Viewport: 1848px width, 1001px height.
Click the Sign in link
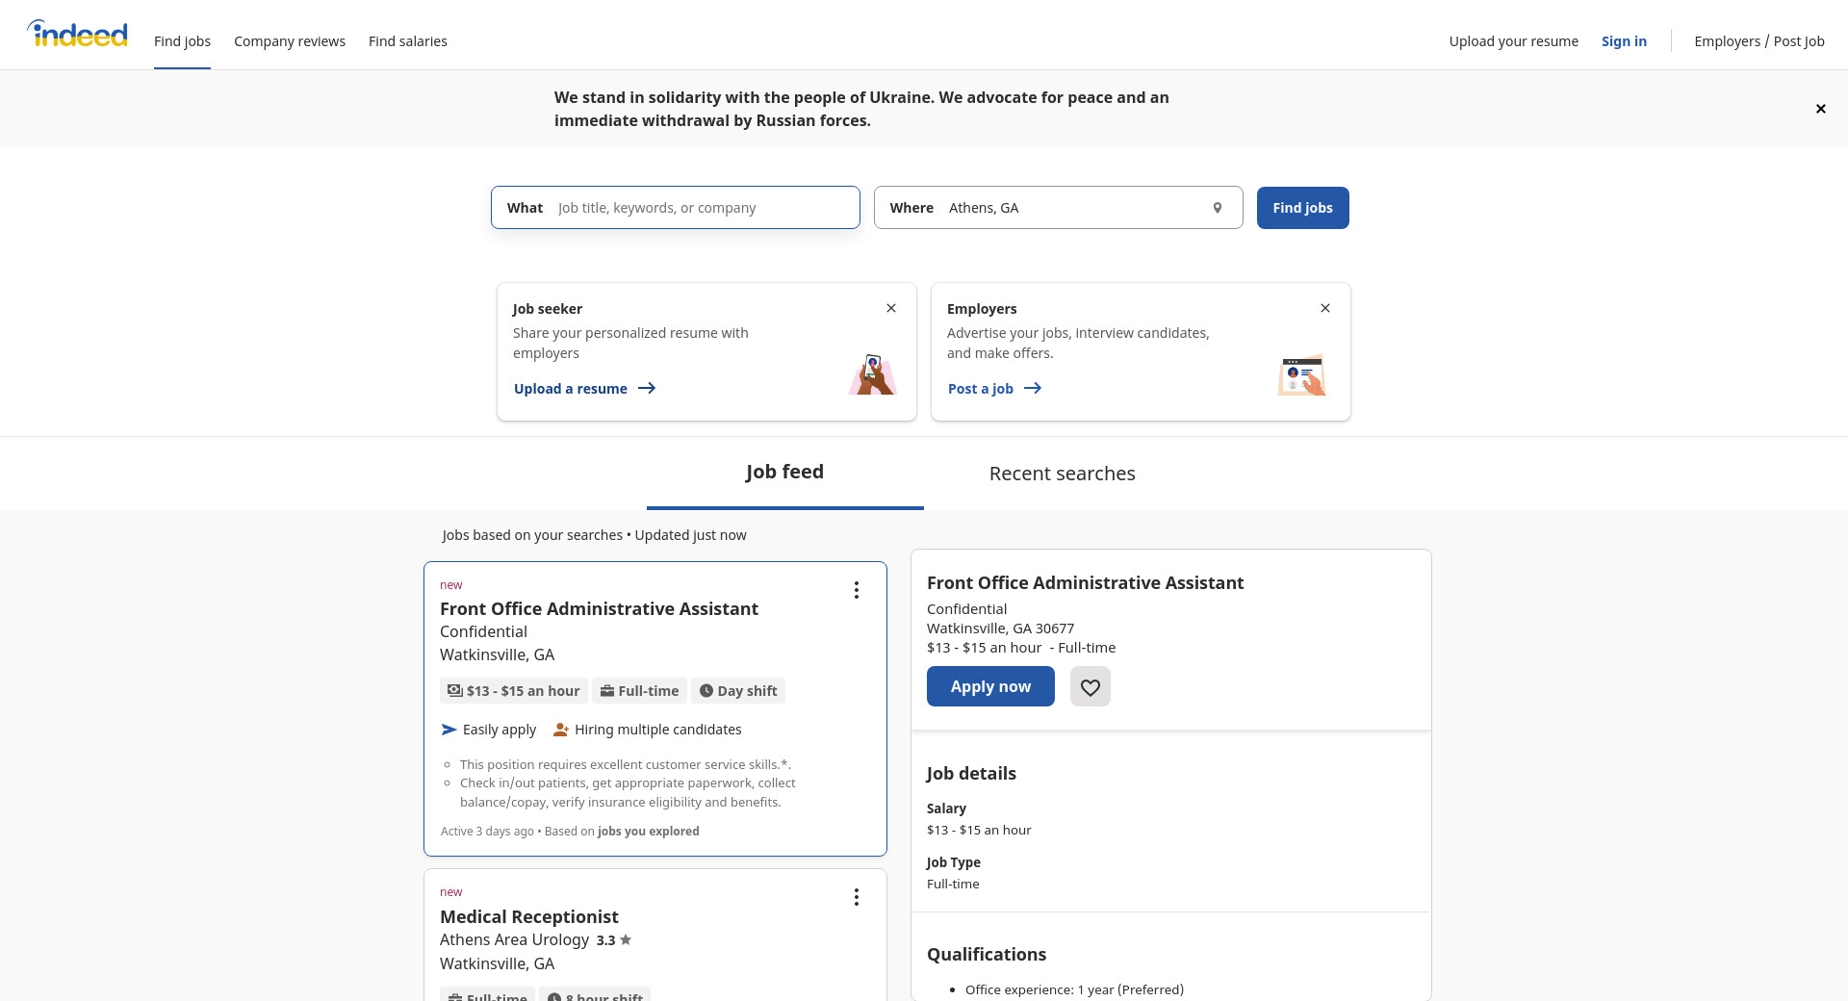coord(1623,41)
